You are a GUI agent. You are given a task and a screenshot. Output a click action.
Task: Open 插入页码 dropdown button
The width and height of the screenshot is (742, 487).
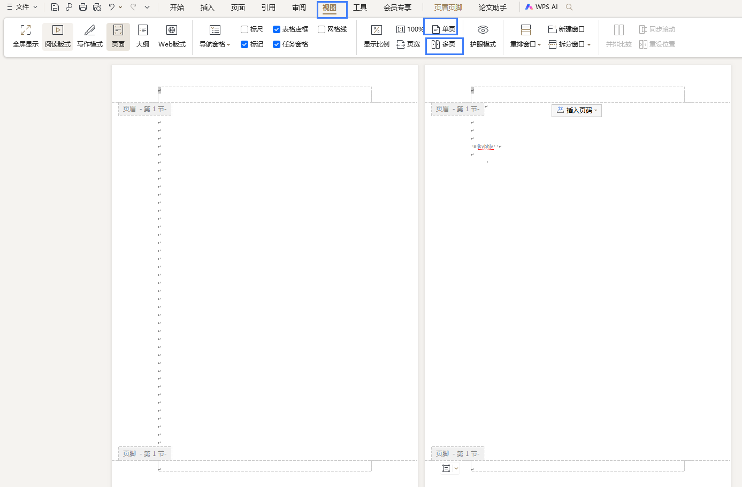coord(577,110)
